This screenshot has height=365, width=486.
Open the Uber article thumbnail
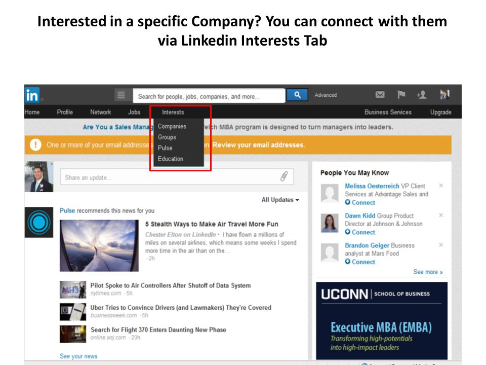73,312
